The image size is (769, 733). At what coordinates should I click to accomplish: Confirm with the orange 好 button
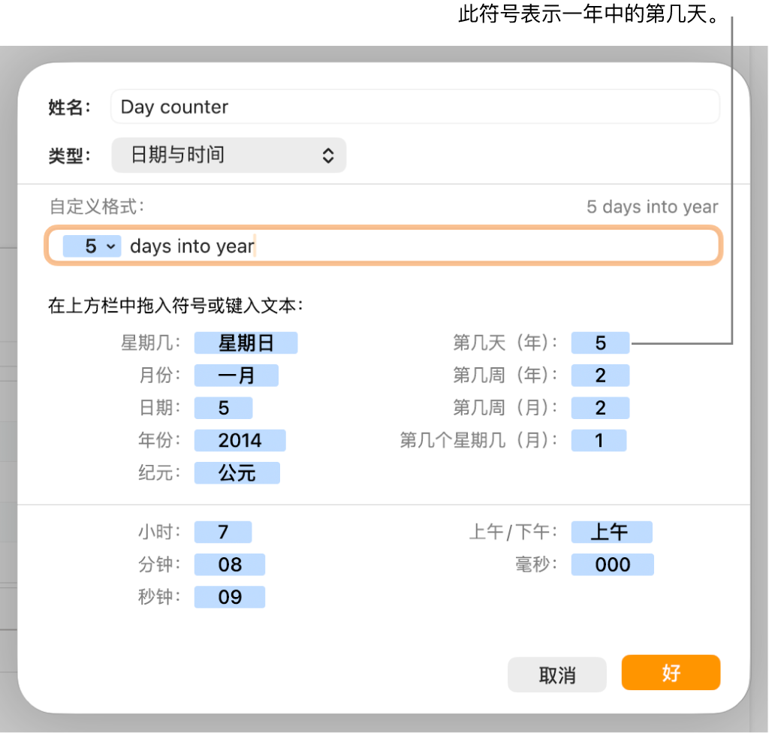coord(671,674)
